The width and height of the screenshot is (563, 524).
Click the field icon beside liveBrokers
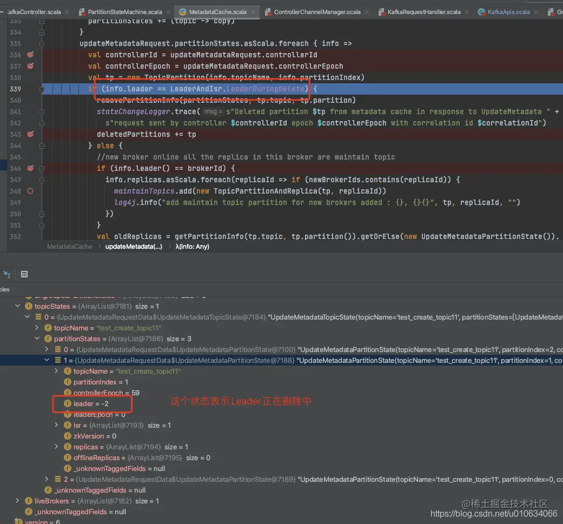click(x=28, y=501)
